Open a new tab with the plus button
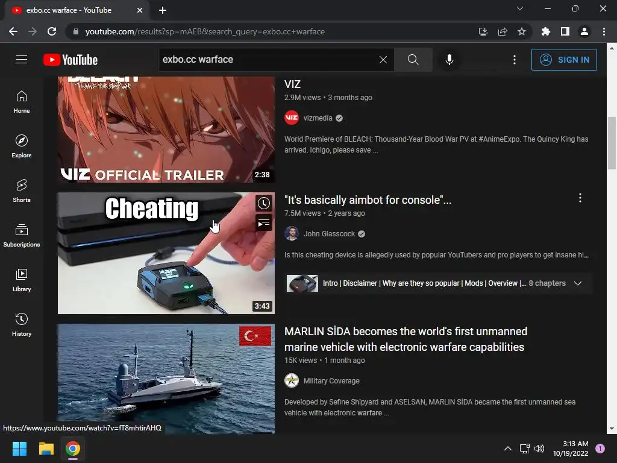The image size is (617, 463). [163, 10]
